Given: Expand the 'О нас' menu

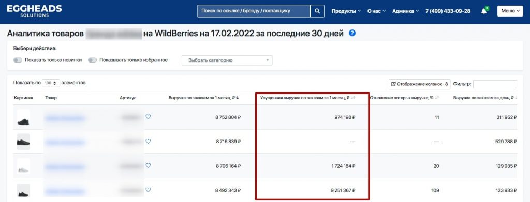Looking at the screenshot, I should click(x=377, y=11).
